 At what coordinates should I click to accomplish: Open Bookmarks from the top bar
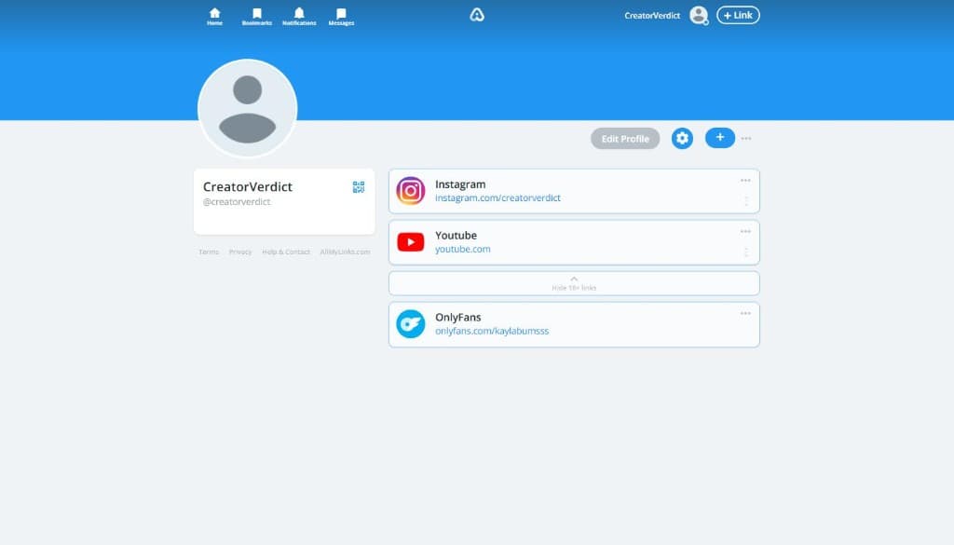click(257, 17)
